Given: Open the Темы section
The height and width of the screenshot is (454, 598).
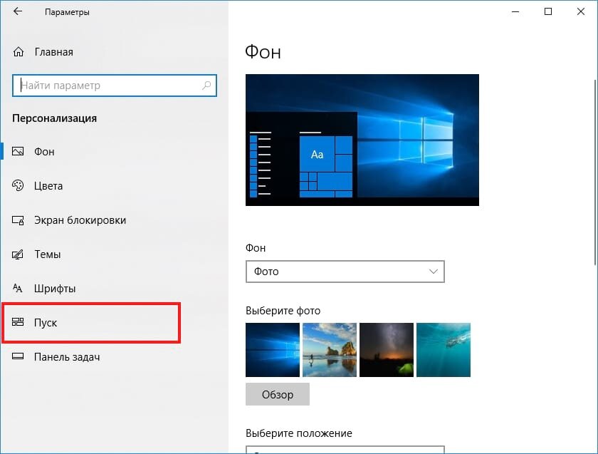Looking at the screenshot, I should 47,254.
